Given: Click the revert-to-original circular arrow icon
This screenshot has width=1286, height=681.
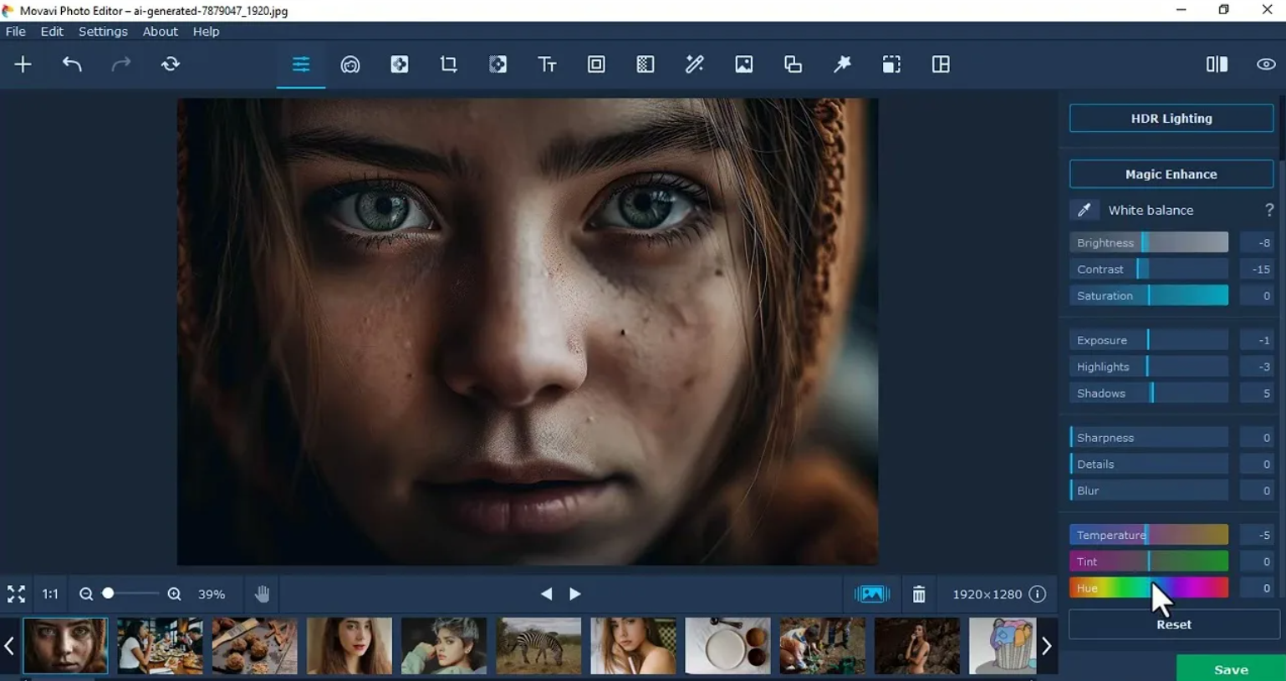Looking at the screenshot, I should point(171,64).
